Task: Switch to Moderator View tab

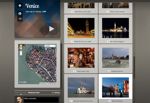Action: (x=34, y=93)
